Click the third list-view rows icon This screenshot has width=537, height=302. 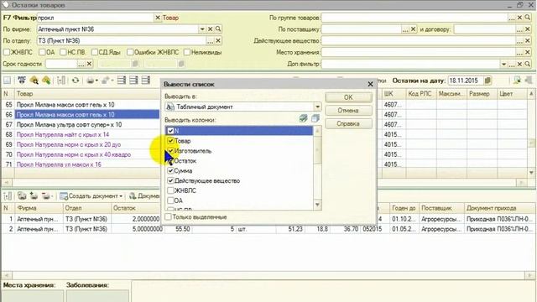[146, 81]
